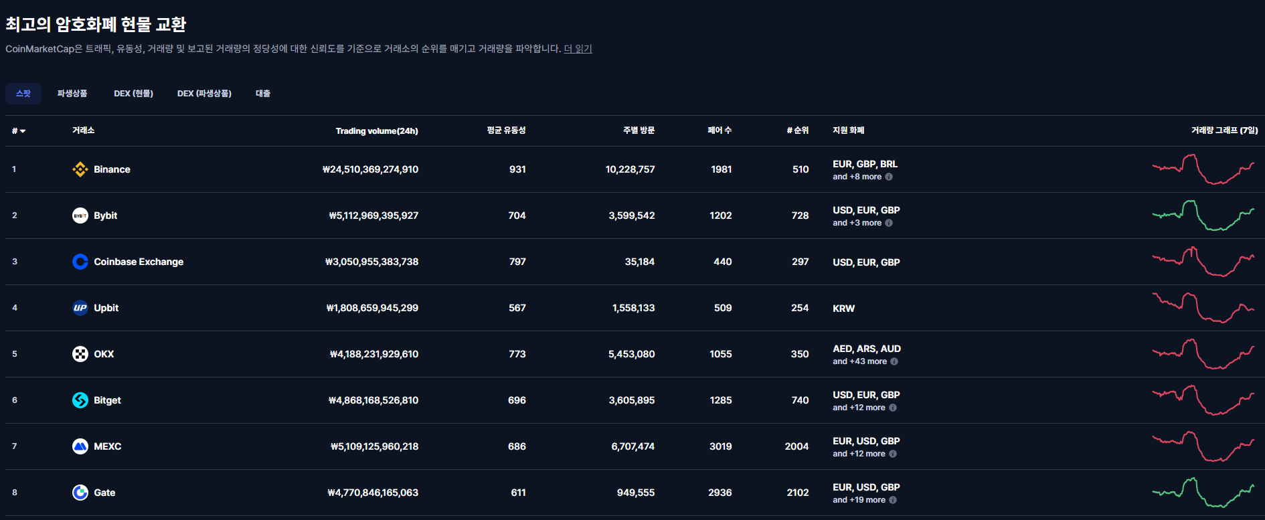The width and height of the screenshot is (1265, 520).
Task: Open the MEXC exchange link
Action: click(107, 446)
